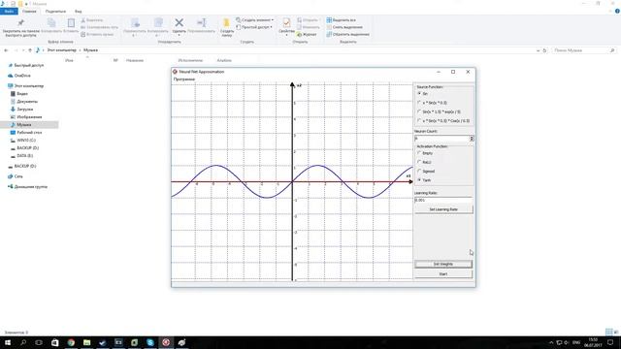Click Выделить все in the ribbon

click(x=341, y=19)
